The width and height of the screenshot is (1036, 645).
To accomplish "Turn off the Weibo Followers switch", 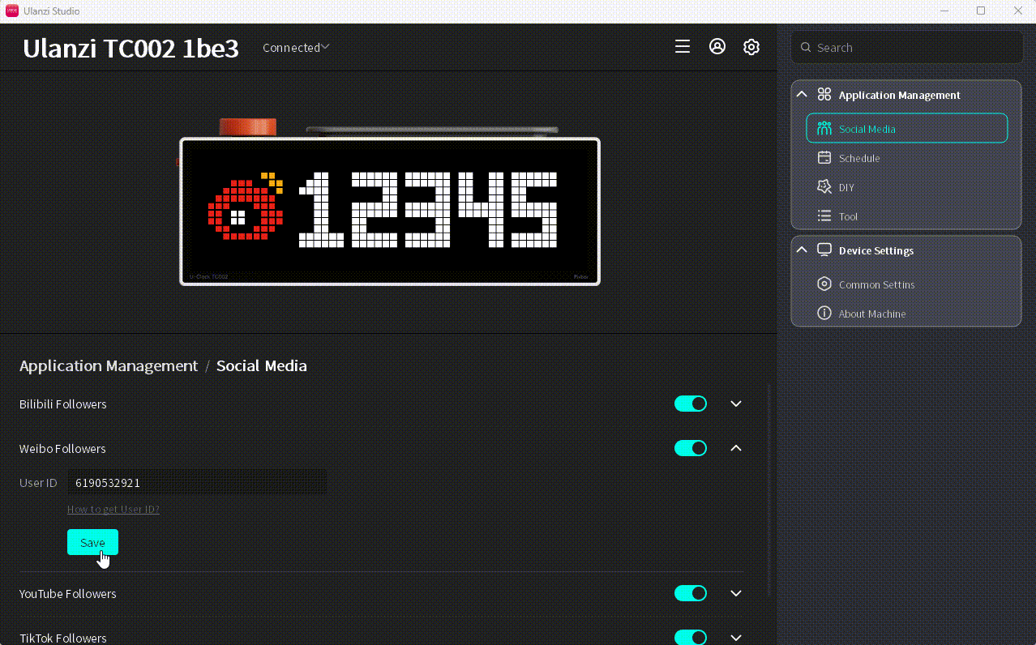I will tap(691, 448).
